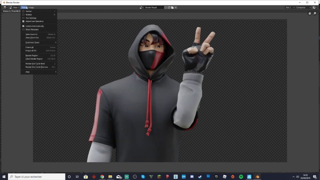Open the Slot 1 dropdown
The width and height of the screenshot is (320, 180).
(290, 7)
